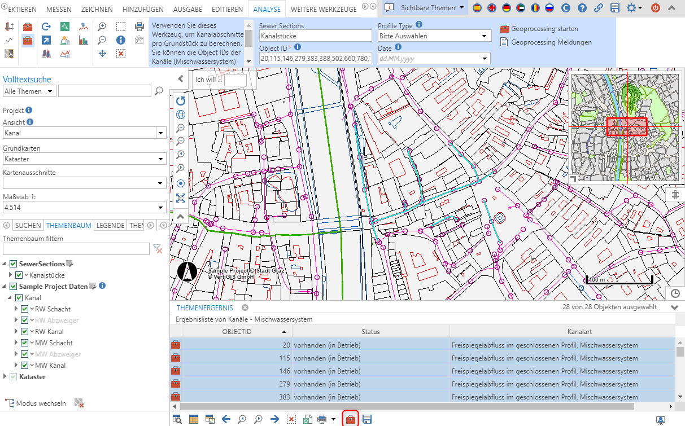Select the zoom-in magnifier in the ribbon
685x426 pixels.
coord(102,27)
